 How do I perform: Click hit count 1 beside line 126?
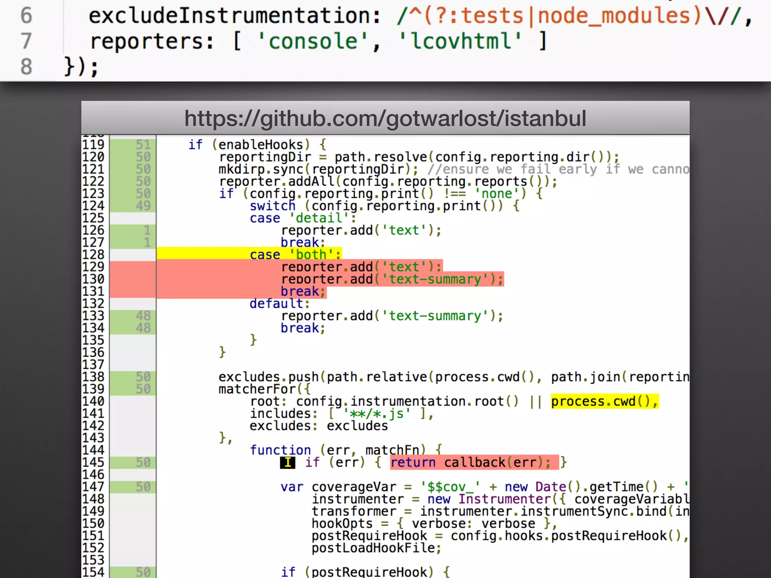(x=147, y=230)
